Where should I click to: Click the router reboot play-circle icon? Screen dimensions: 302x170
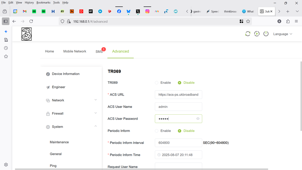(x=257, y=34)
